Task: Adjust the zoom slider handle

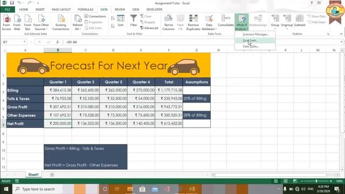Action: 316,181
